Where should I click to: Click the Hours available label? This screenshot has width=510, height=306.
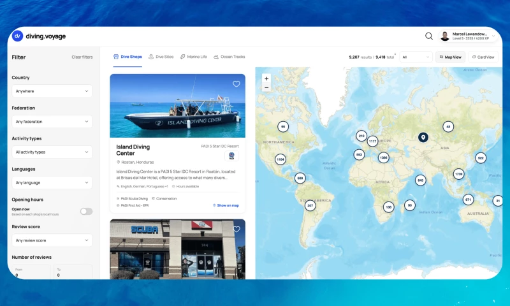coord(186,186)
